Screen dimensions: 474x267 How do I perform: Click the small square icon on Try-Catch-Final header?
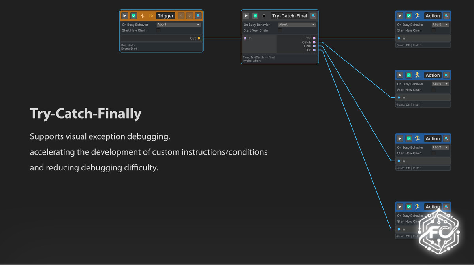click(264, 16)
